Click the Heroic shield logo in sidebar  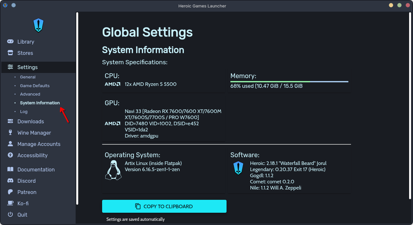click(38, 25)
